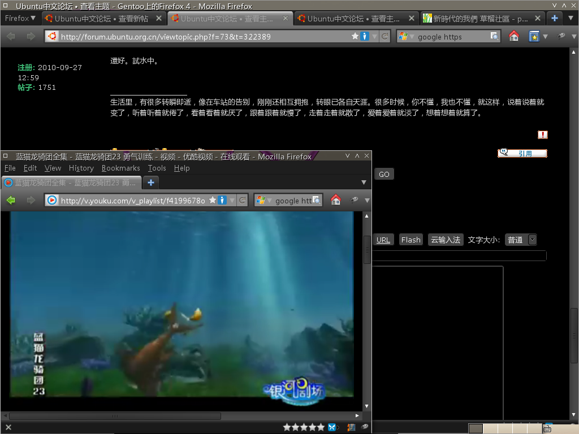Go forward in the forum window
Viewport: 579px width, 434px height.
[x=31, y=36]
